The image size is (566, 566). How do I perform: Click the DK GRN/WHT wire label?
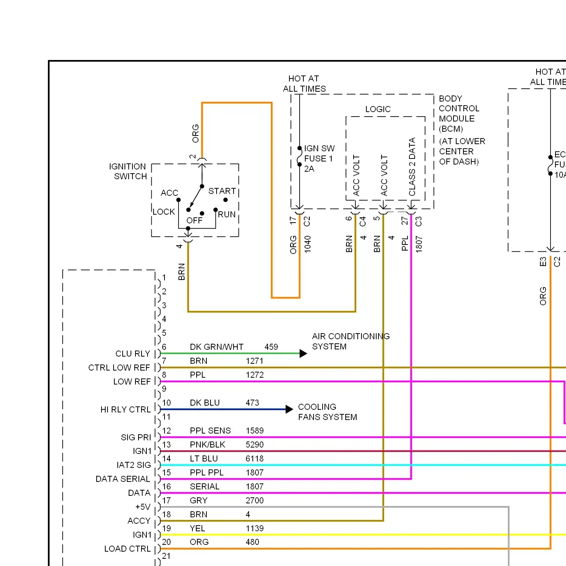pos(217,347)
